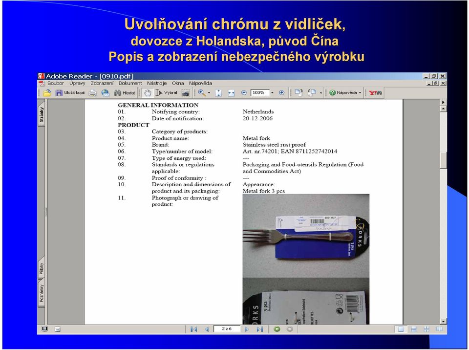Image resolution: width=469 pixels, height=350 pixels.
Task: Open the Okna menu
Action: [178, 83]
